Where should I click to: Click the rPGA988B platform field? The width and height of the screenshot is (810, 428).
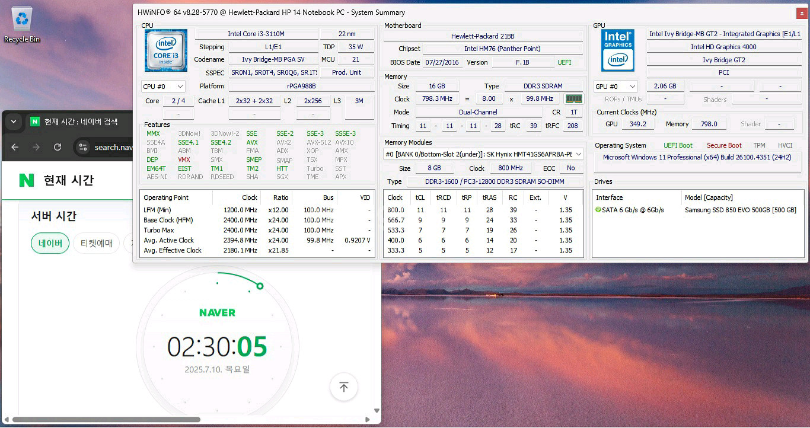point(301,86)
